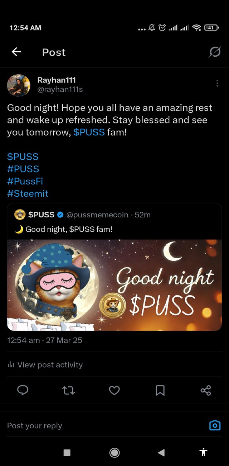Tap the Grok slashed-circle icon
This screenshot has height=466, width=229.
215,52
